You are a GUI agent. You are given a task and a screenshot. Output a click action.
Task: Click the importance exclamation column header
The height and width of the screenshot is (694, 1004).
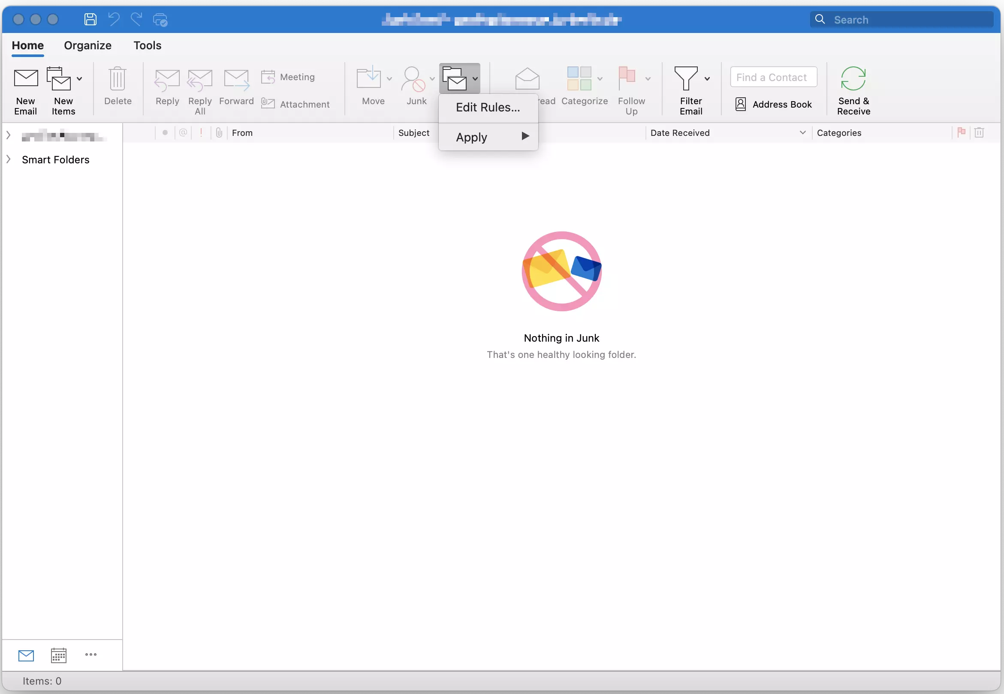point(201,132)
